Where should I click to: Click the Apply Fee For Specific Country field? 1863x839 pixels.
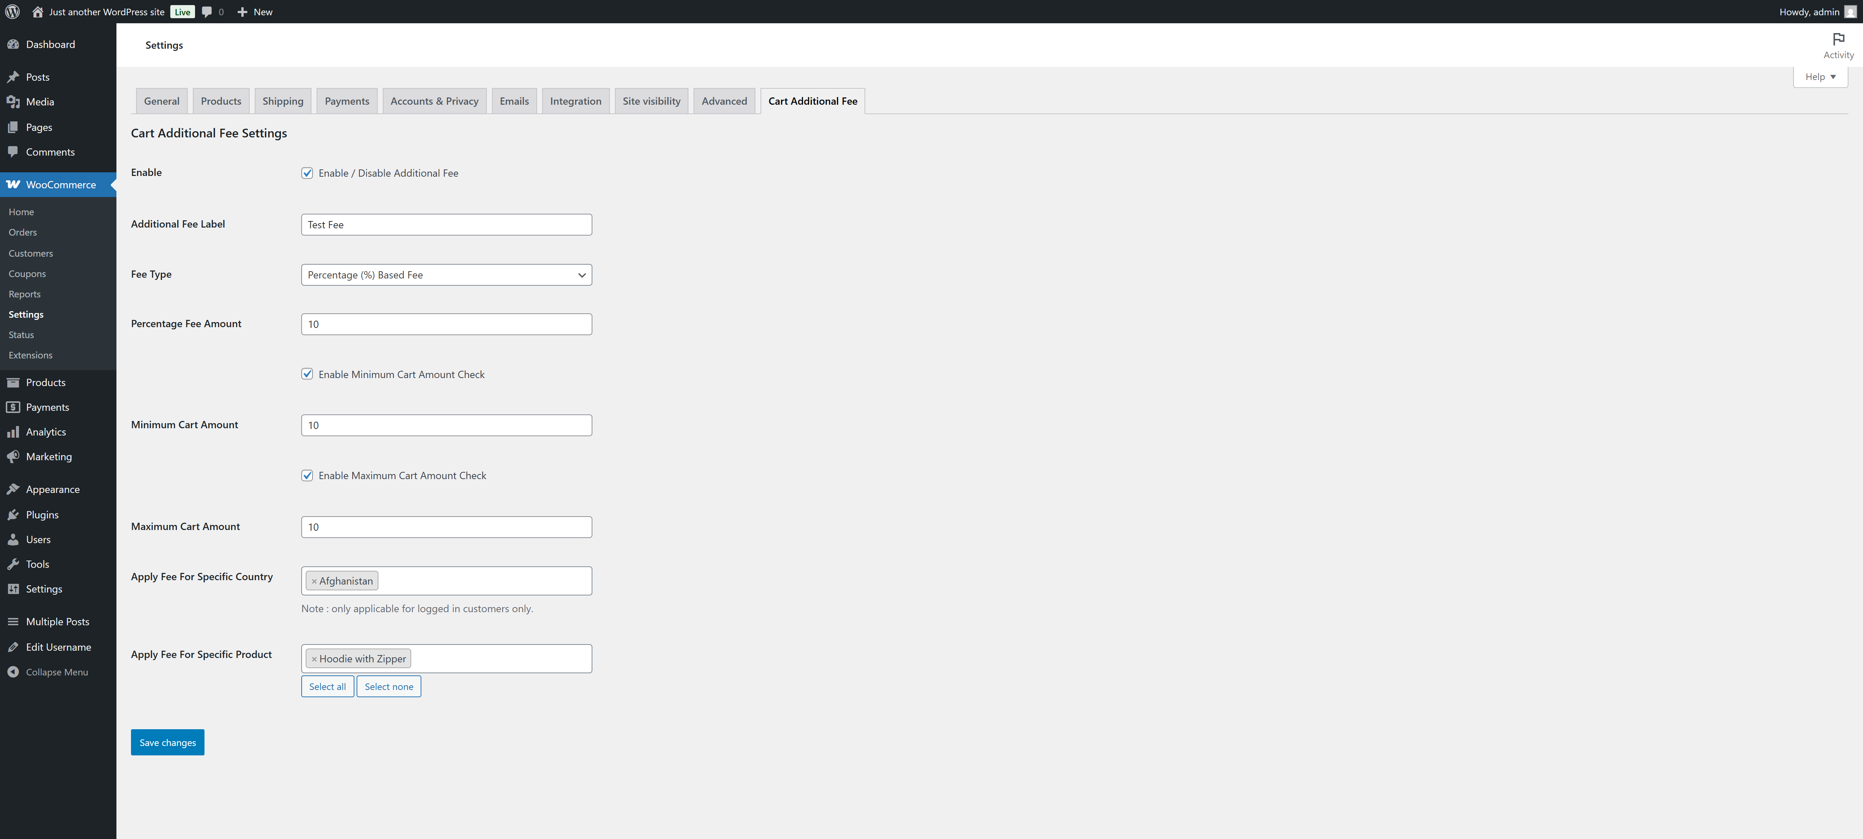pyautogui.click(x=446, y=581)
